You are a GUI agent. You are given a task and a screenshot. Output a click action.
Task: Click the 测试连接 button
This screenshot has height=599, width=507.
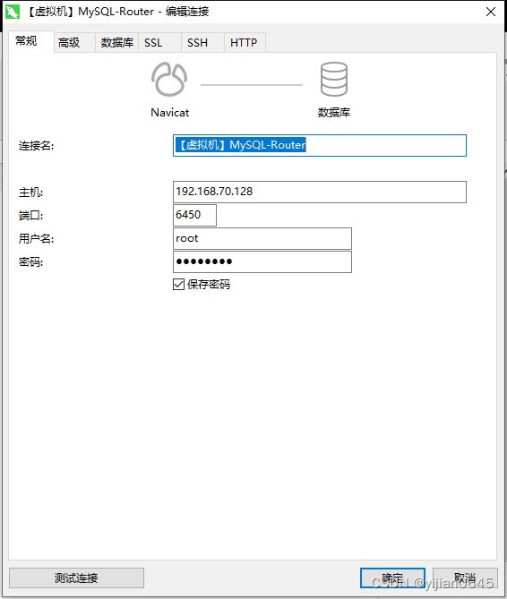click(76, 578)
